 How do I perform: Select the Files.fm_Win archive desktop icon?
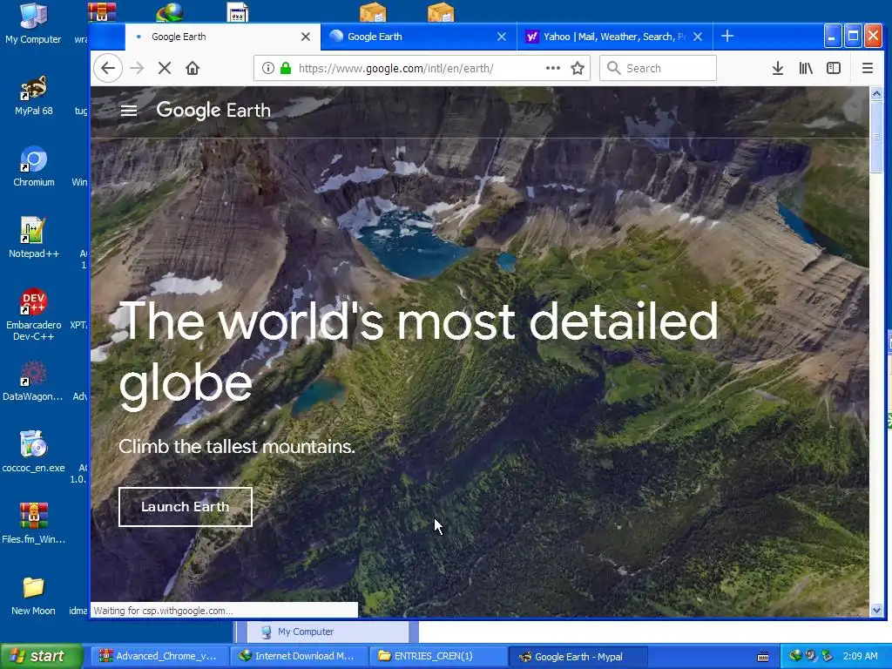[34, 524]
